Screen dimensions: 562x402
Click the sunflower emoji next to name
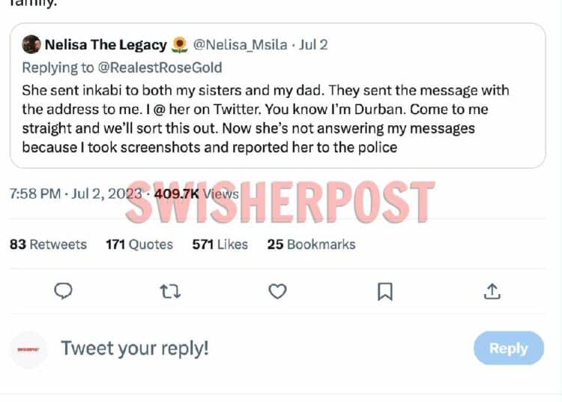(x=180, y=45)
